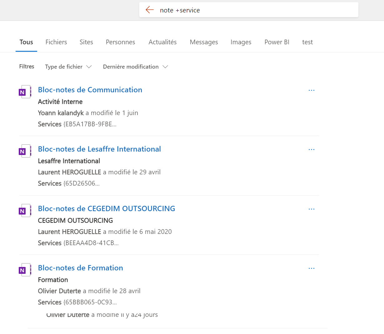The image size is (384, 334).
Task: Switch to the Actualités tab
Action: (163, 42)
